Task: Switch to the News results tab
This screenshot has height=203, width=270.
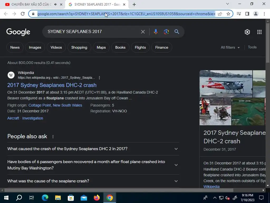Action: (x=15, y=47)
